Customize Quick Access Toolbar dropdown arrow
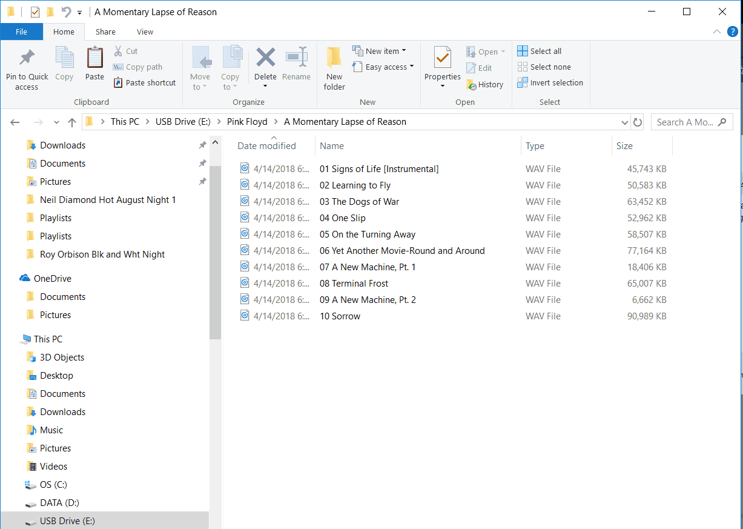Viewport: 743px width, 529px height. (x=80, y=12)
